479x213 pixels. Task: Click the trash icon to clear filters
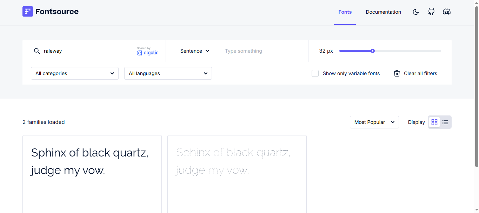[x=397, y=73]
